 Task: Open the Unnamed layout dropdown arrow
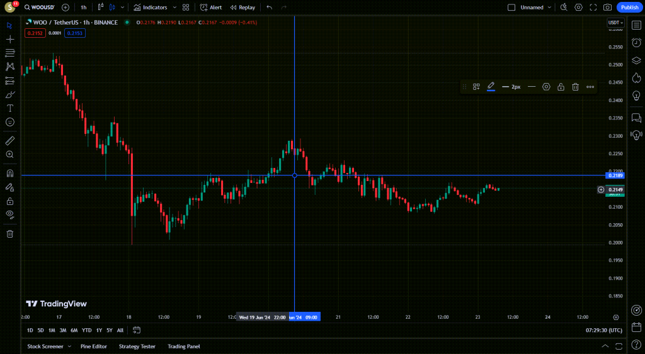[x=549, y=8]
